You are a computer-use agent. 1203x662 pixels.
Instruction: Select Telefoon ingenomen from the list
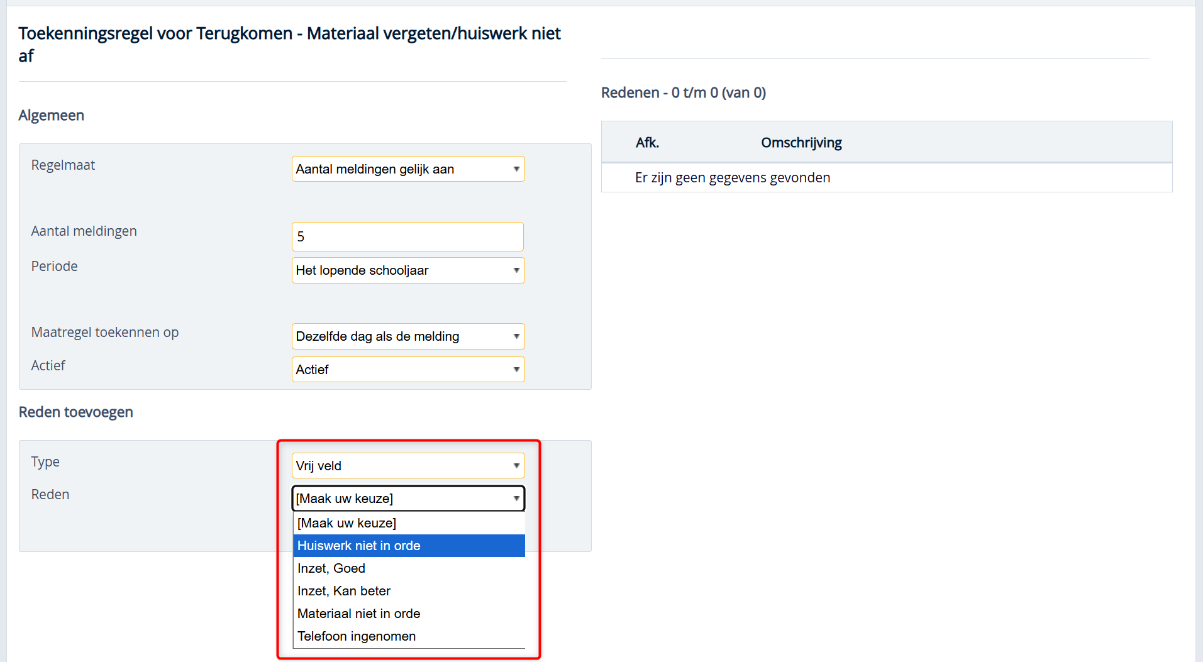357,636
